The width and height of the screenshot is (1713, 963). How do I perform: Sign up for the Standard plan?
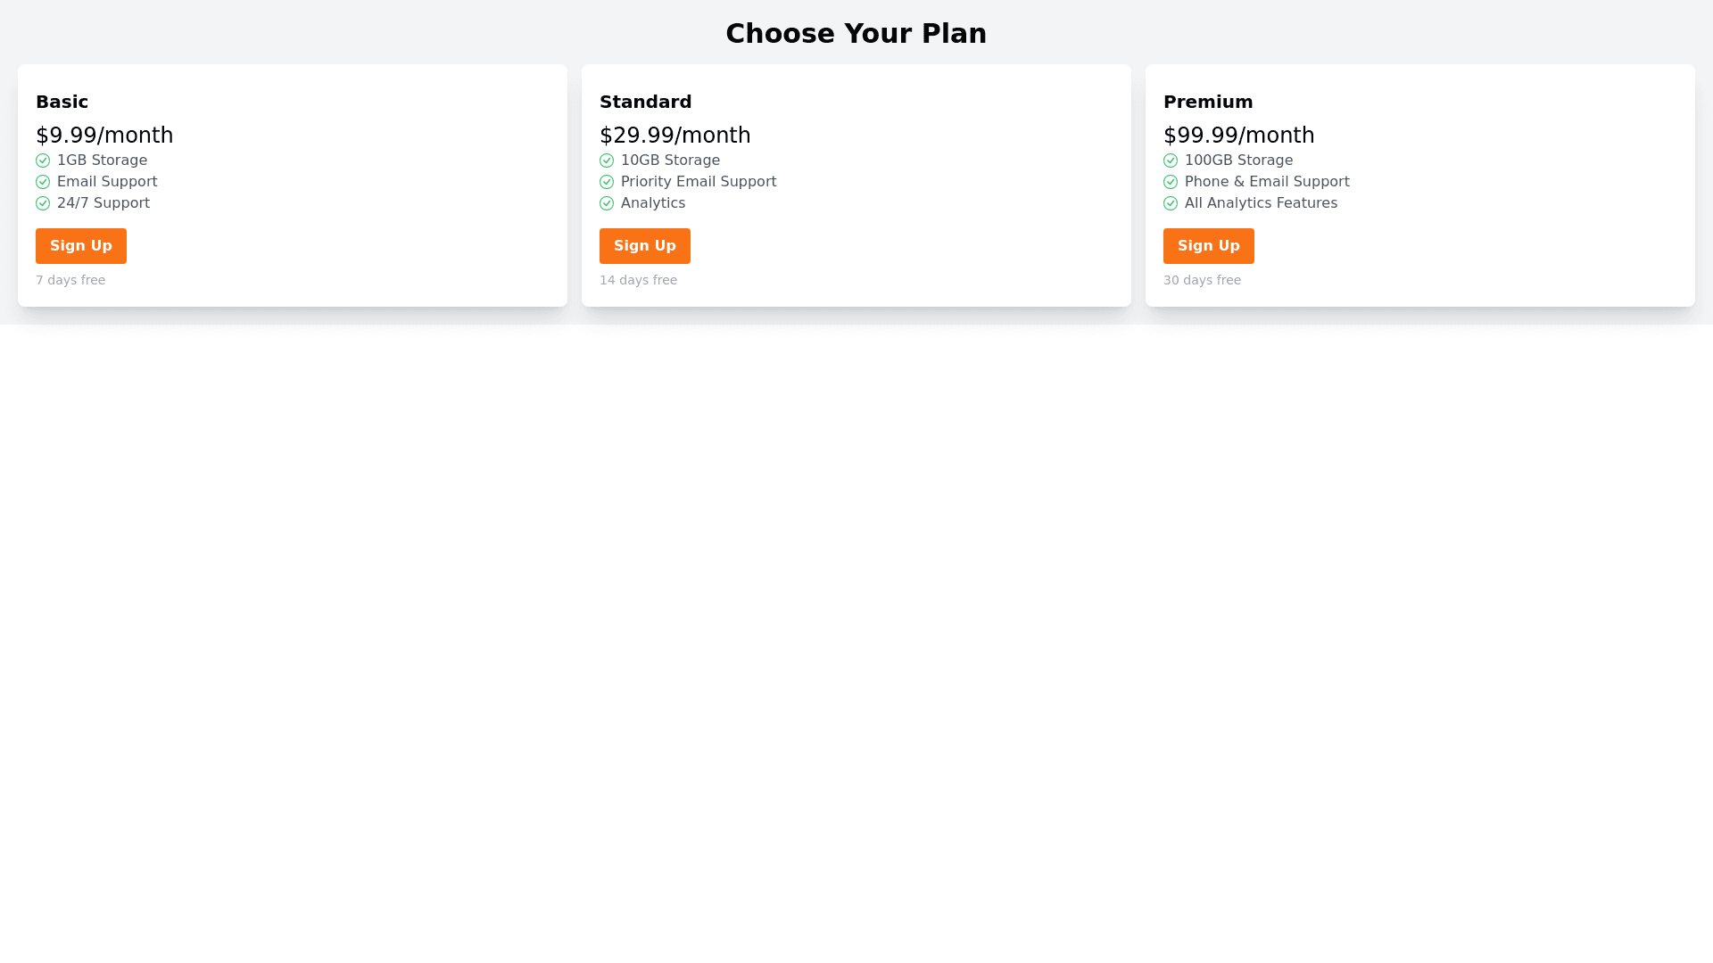[645, 246]
